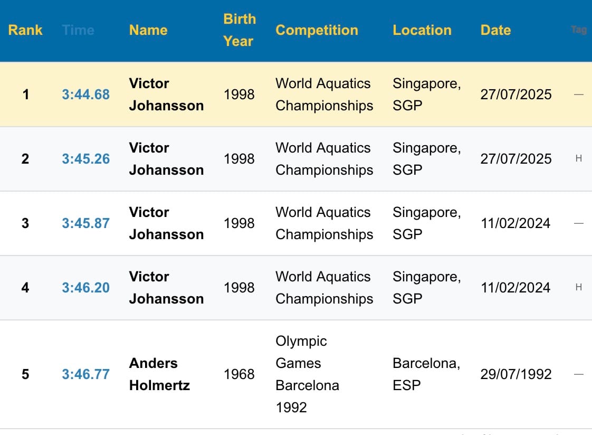Image resolution: width=592 pixels, height=435 pixels.
Task: Open the 3:44.68 time link
Action: pyautogui.click(x=85, y=94)
